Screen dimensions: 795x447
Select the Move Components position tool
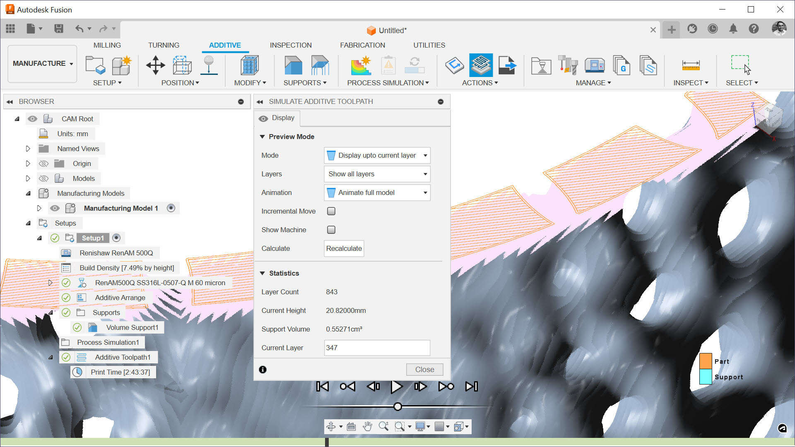click(x=156, y=65)
